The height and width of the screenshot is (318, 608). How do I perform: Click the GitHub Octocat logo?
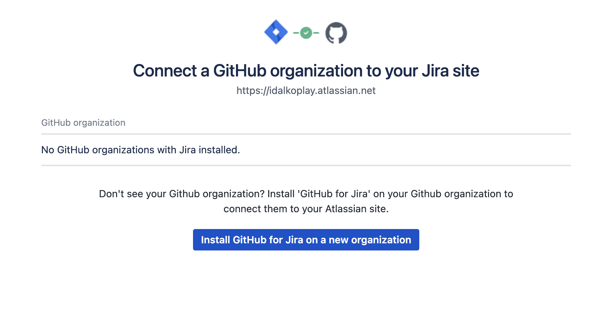336,33
